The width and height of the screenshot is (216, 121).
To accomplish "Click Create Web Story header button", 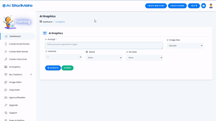I will tap(156, 6).
